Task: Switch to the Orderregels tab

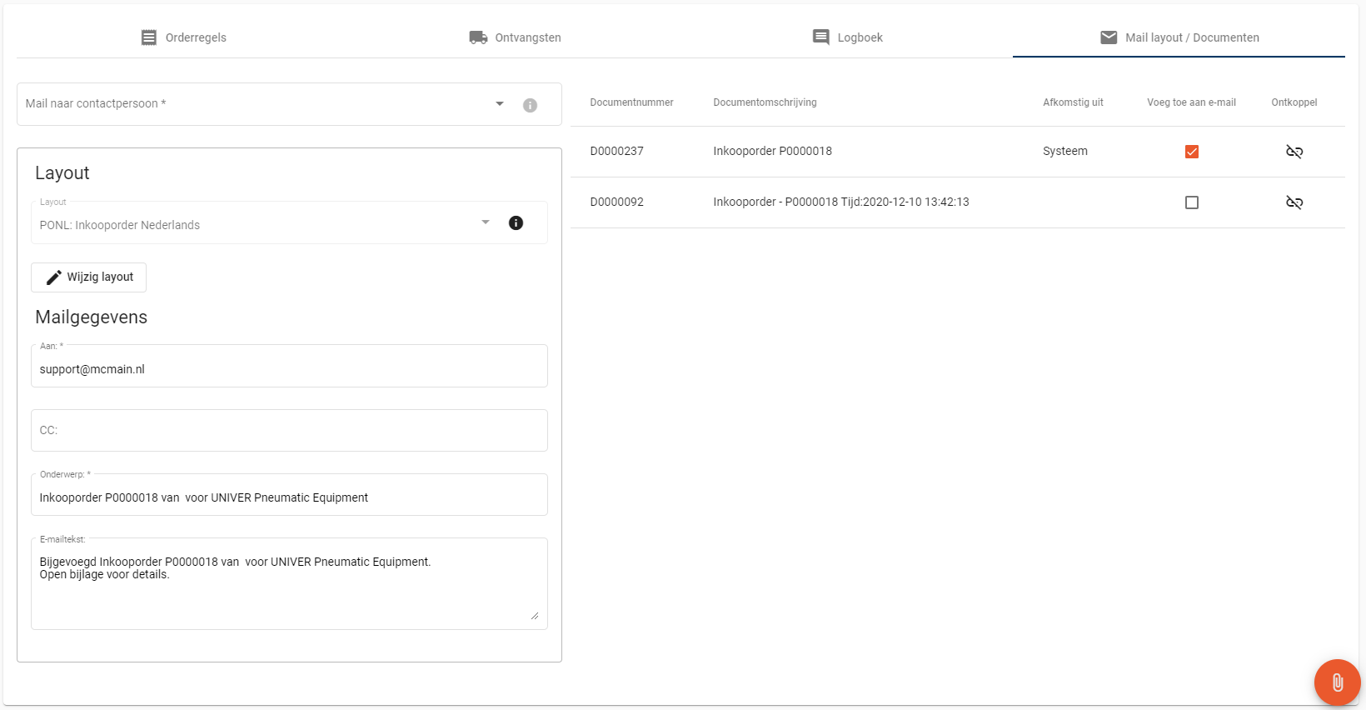Action: coord(183,37)
